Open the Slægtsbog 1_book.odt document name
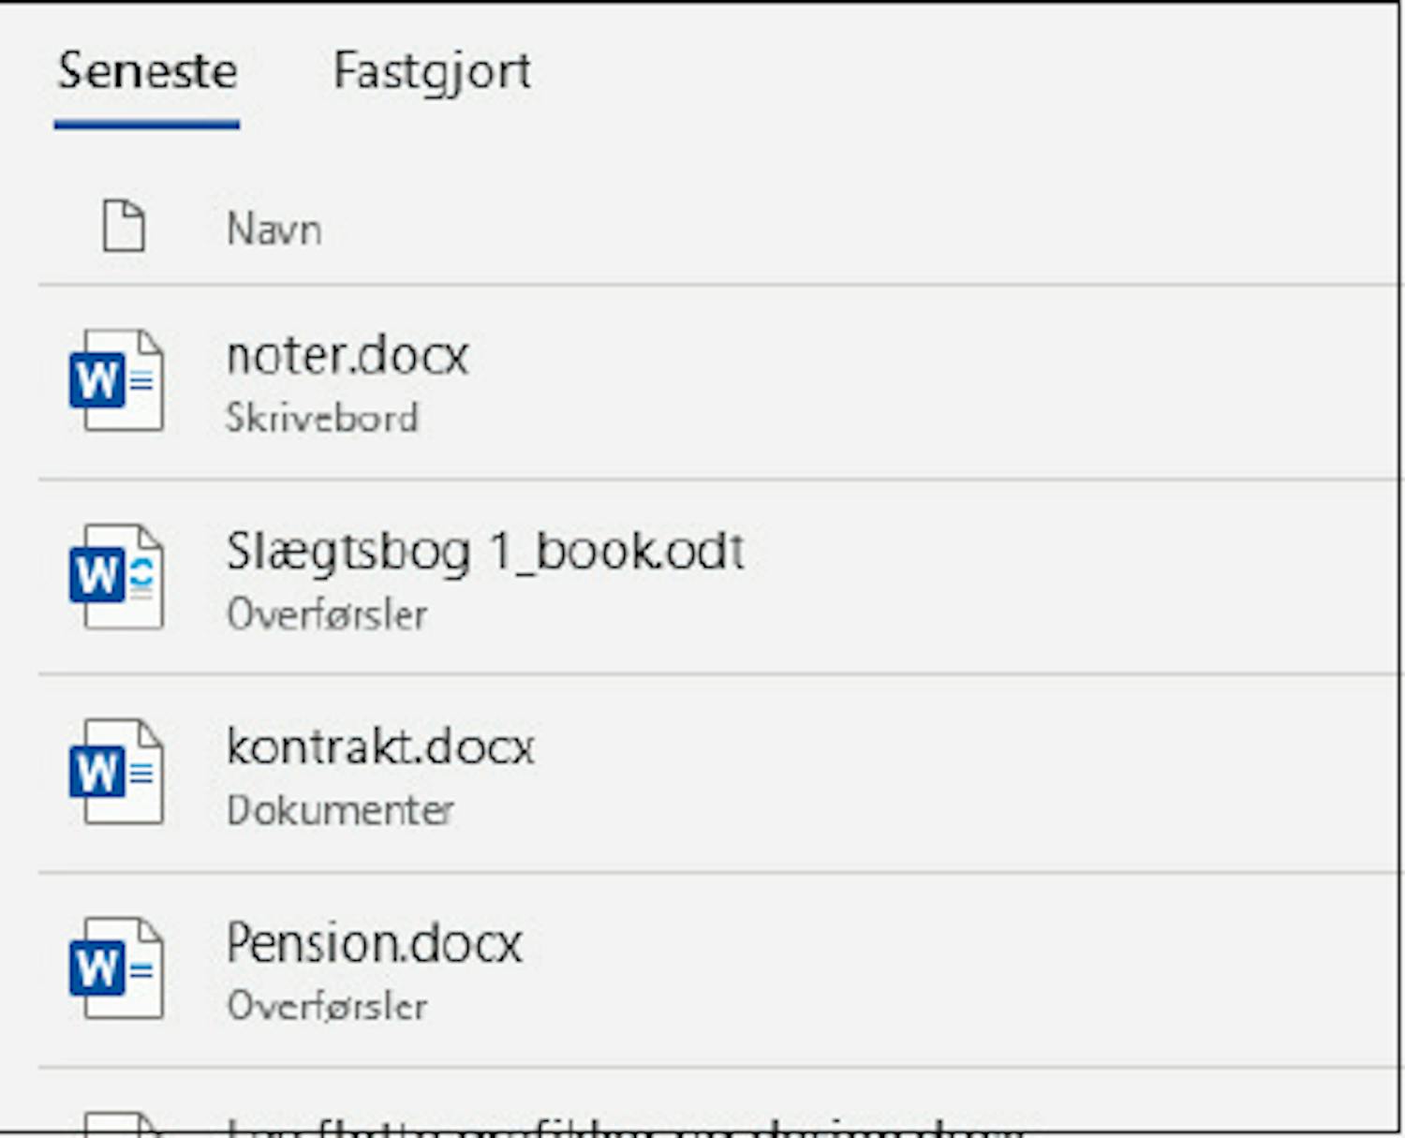The width and height of the screenshot is (1405, 1138). point(485,552)
